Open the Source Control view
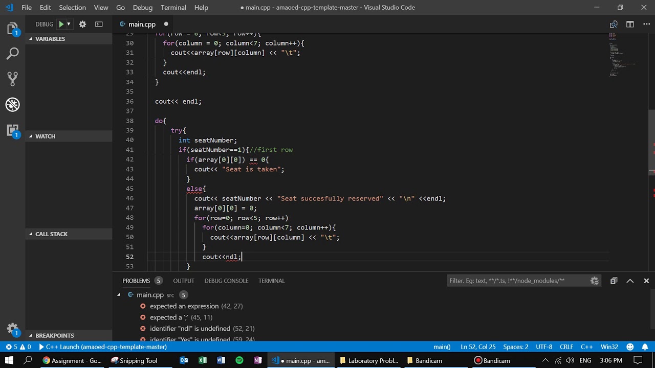Viewport: 655px width, 368px height. 13,79
